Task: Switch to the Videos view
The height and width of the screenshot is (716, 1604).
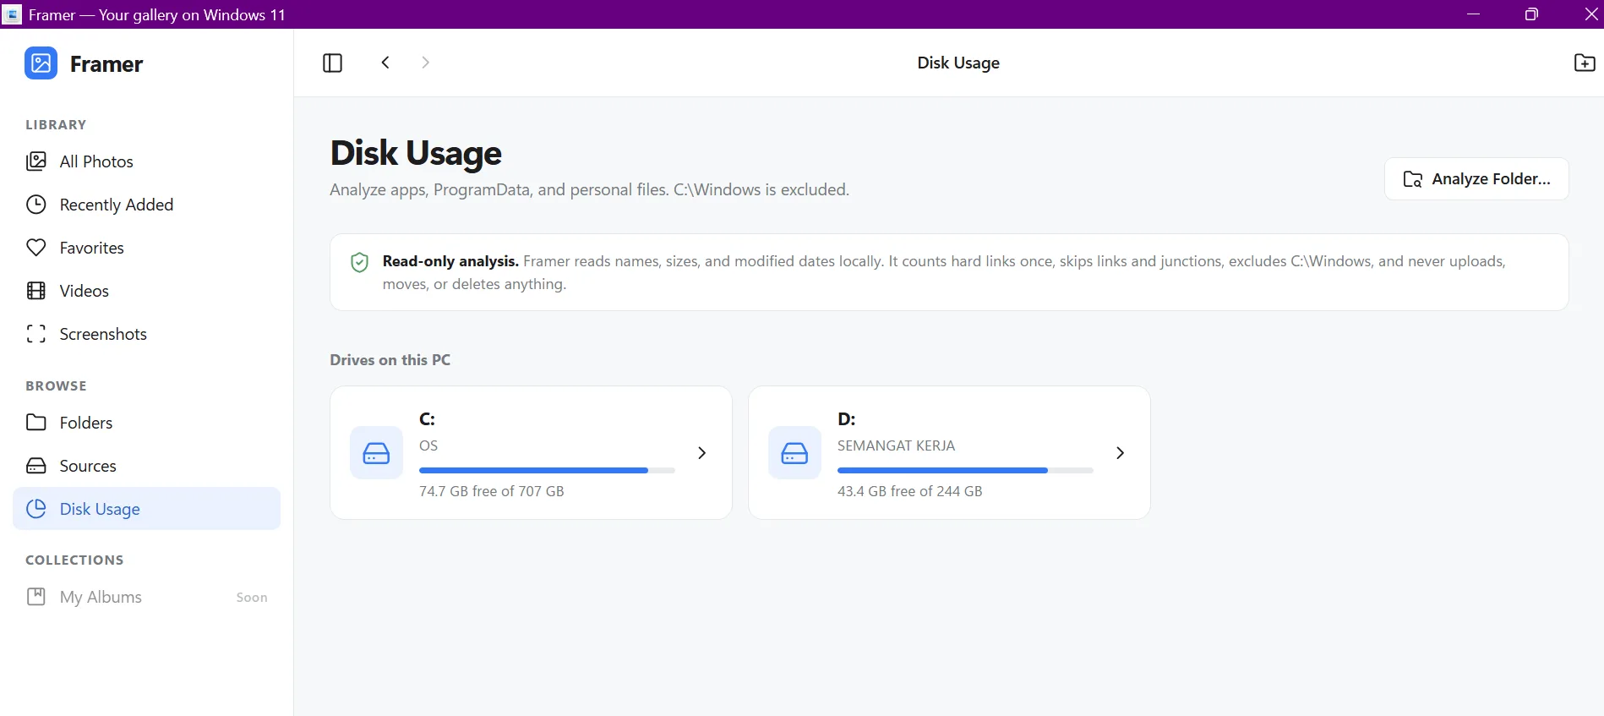Action: click(146, 291)
